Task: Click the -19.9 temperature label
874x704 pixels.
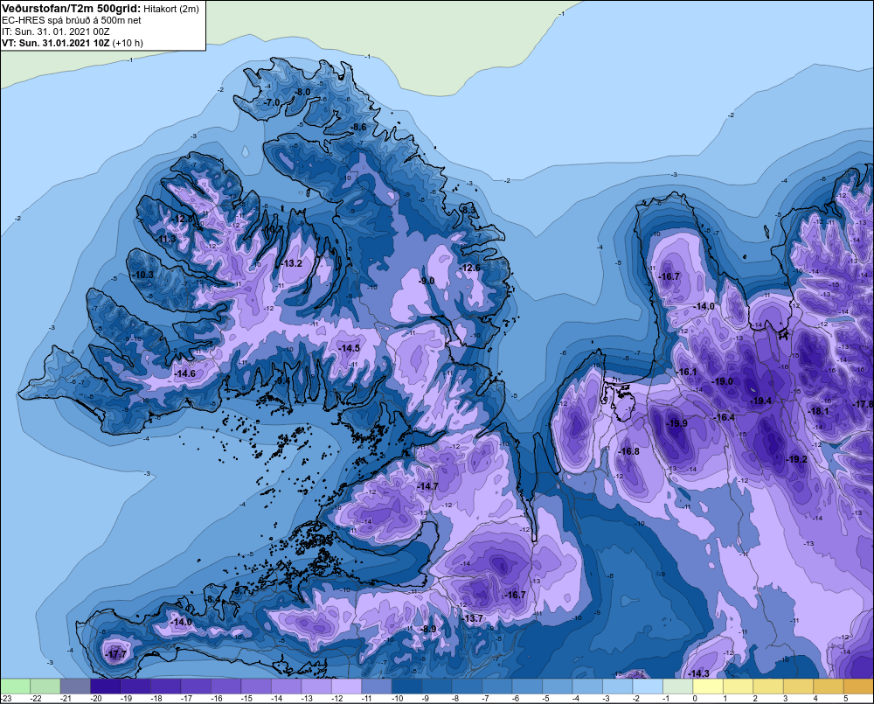Action: (676, 423)
